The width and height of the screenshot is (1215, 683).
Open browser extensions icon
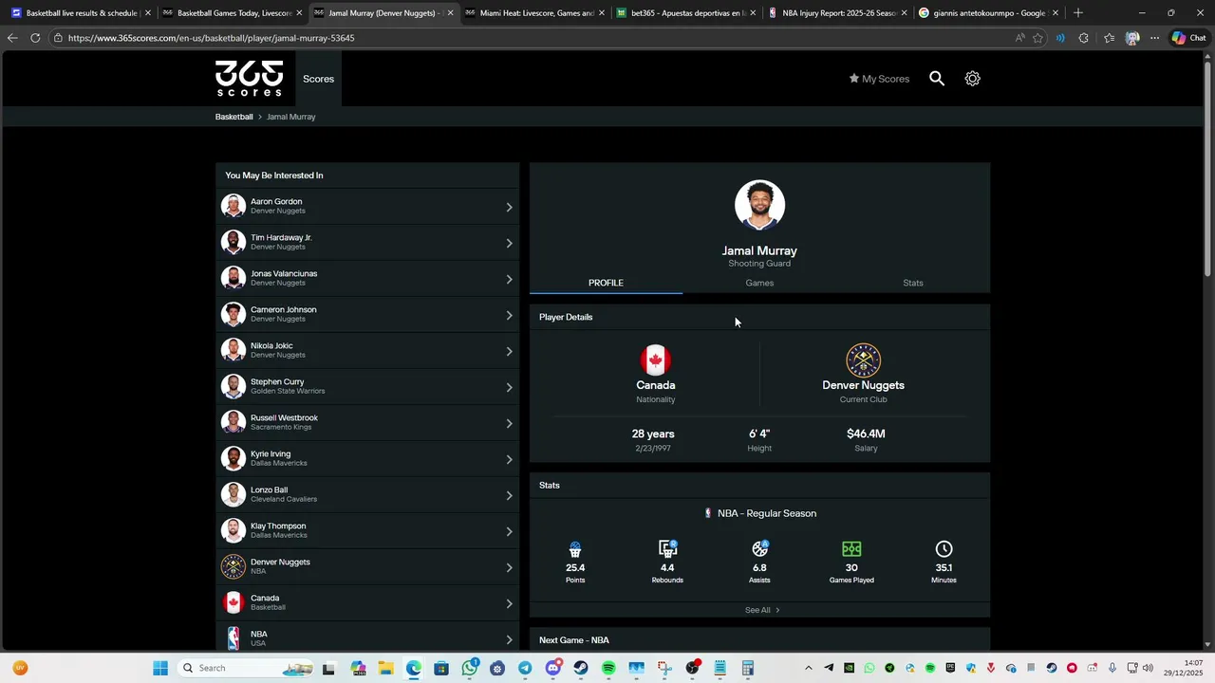click(1084, 38)
